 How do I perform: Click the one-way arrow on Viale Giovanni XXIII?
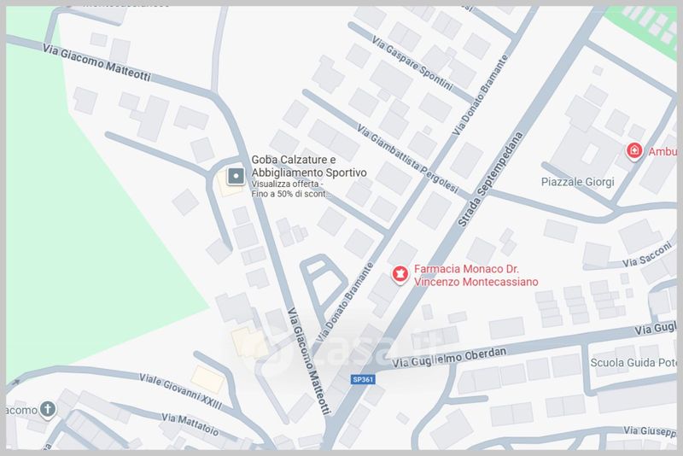[16, 383]
